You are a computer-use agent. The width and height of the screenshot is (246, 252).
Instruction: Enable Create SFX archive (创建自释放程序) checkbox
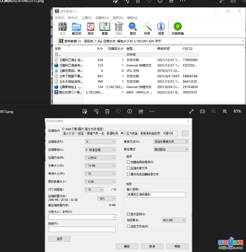click(129, 162)
